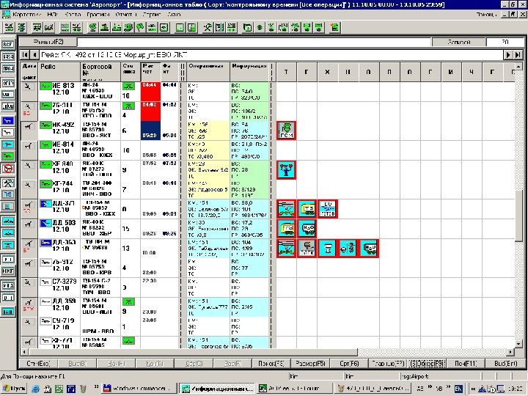Click the records count field showing 70
Image resolution: width=528 pixels, height=396 pixels.
coord(505,42)
